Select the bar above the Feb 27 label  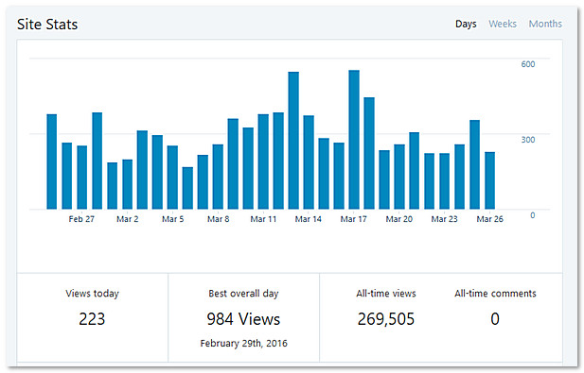(x=82, y=178)
